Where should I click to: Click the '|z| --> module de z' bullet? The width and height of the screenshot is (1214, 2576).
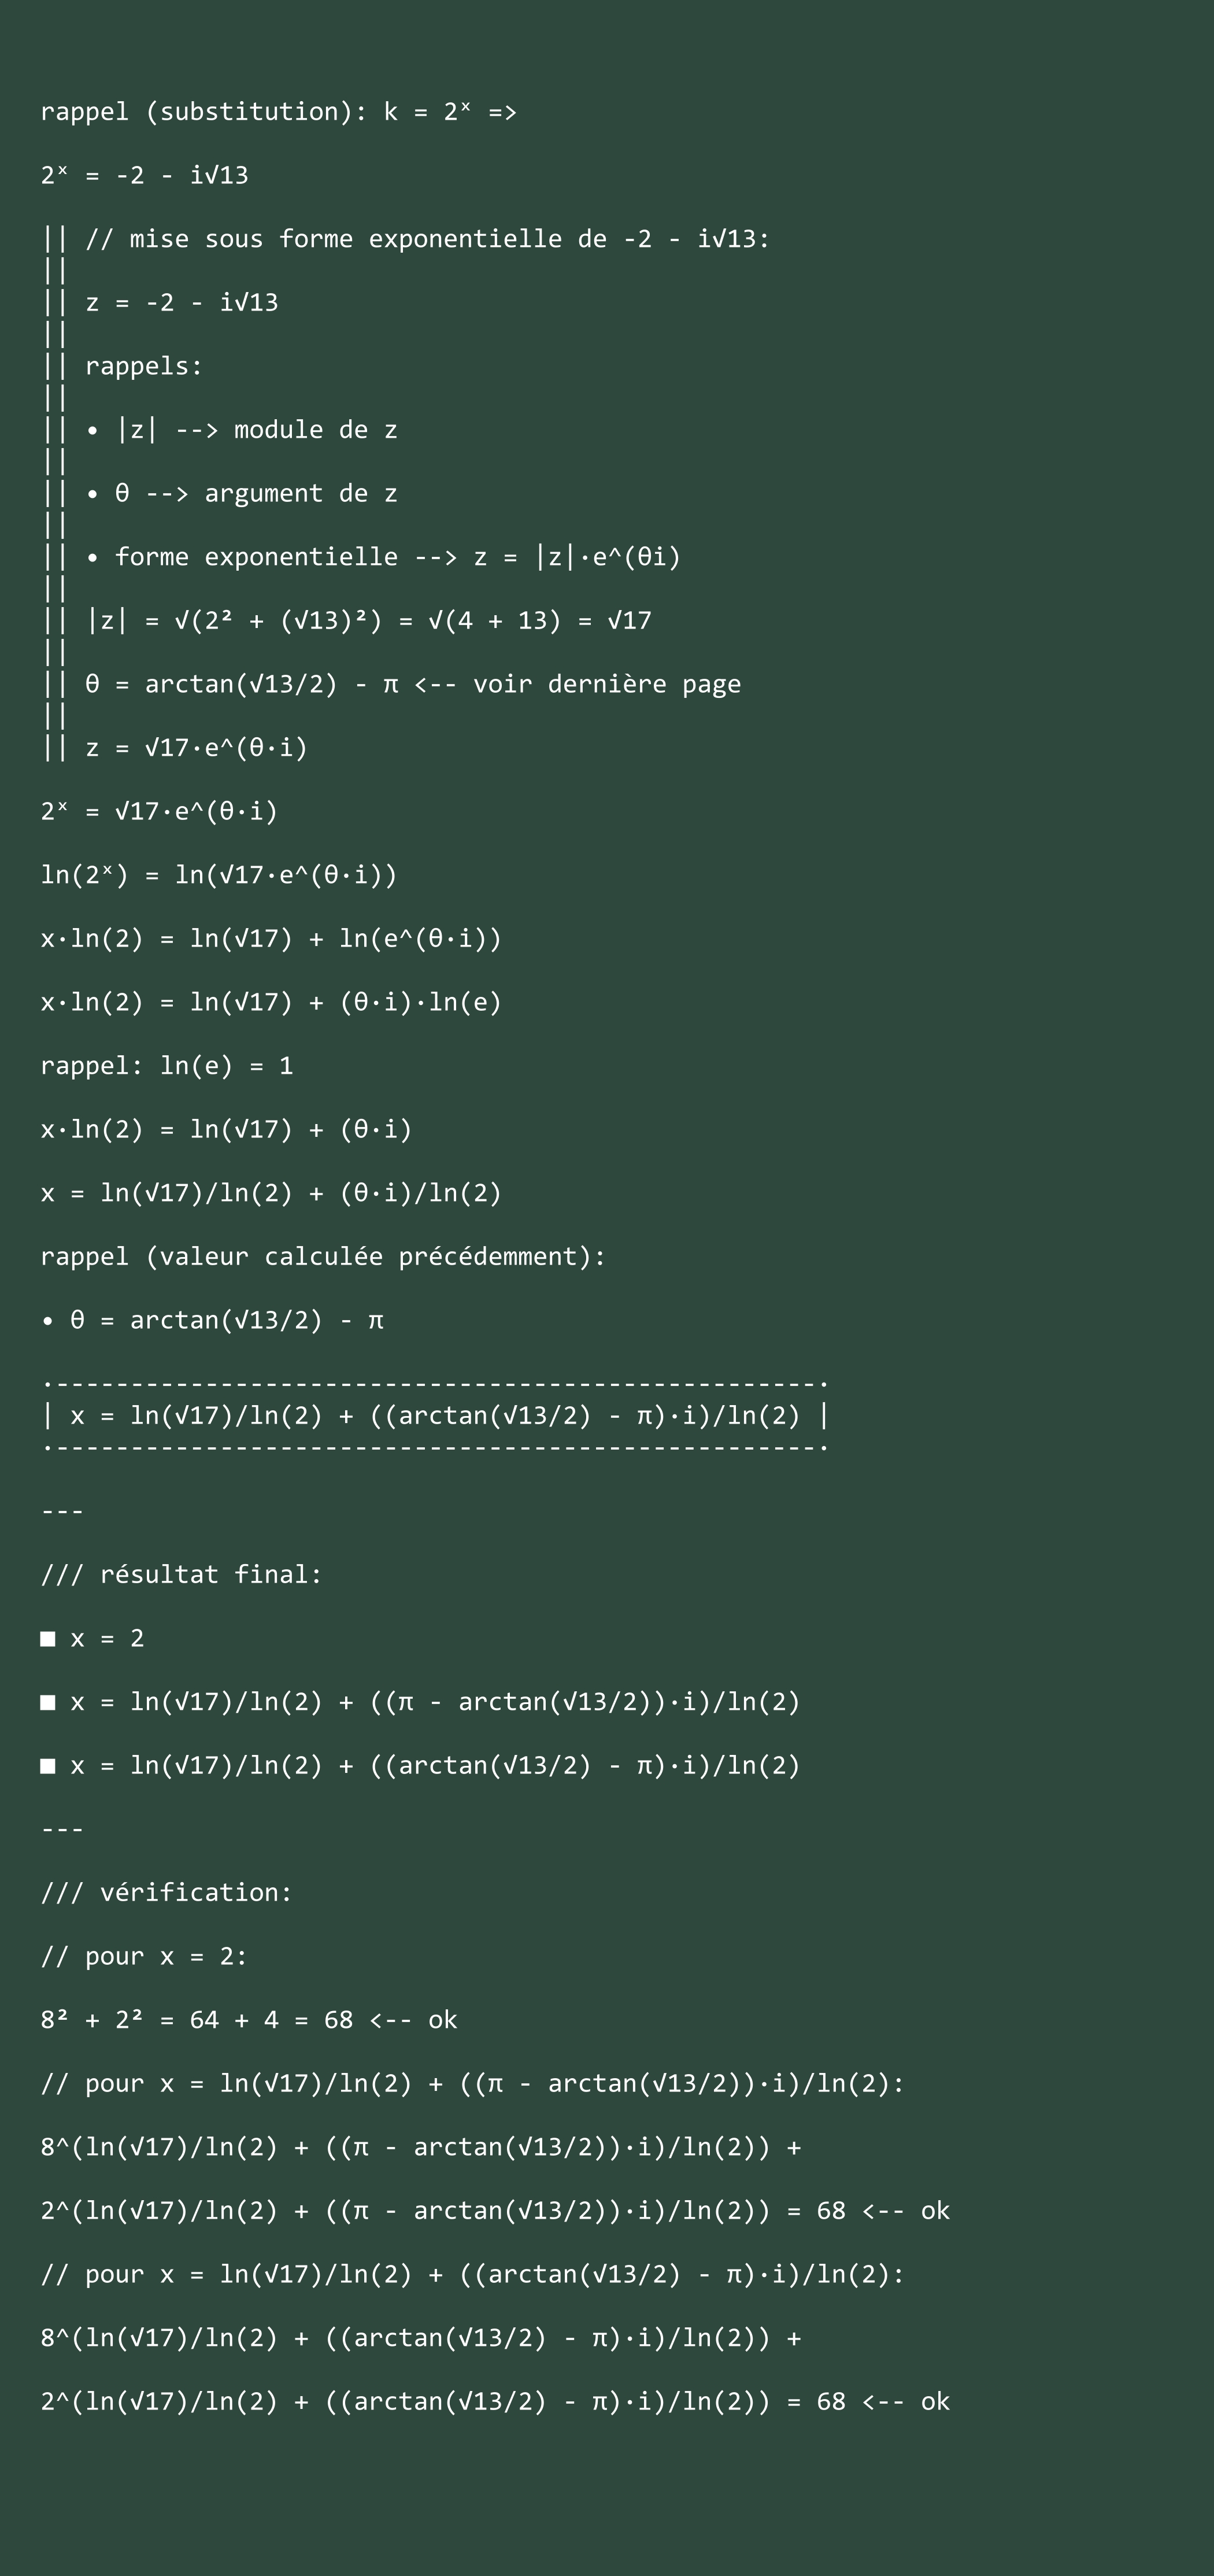tap(241, 430)
